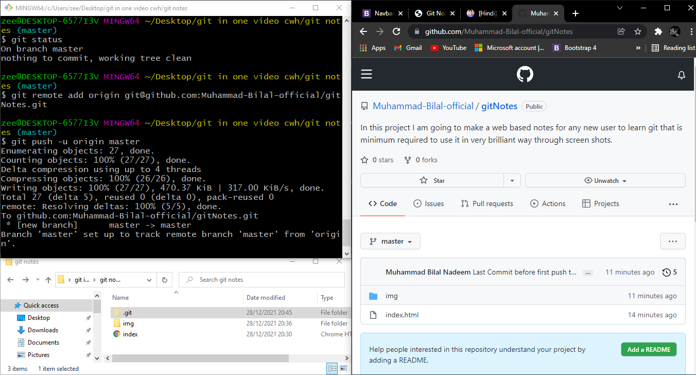The image size is (696, 375).
Task: Open the Microsoft account bookmark
Action: 509,48
